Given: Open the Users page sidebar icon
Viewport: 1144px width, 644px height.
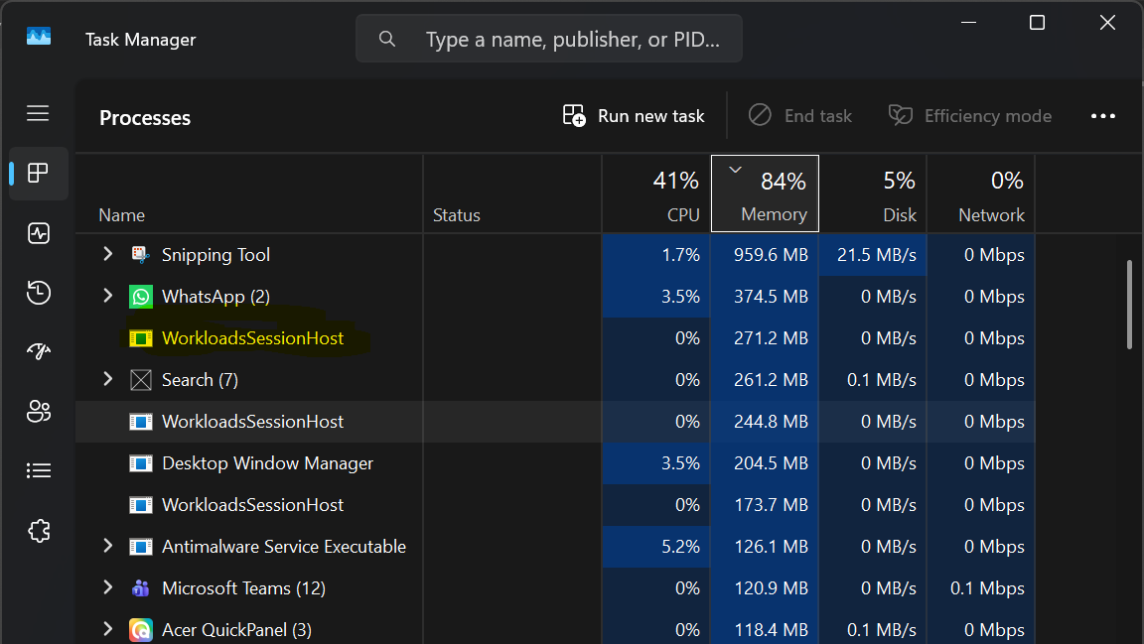Looking at the screenshot, I should (39, 411).
